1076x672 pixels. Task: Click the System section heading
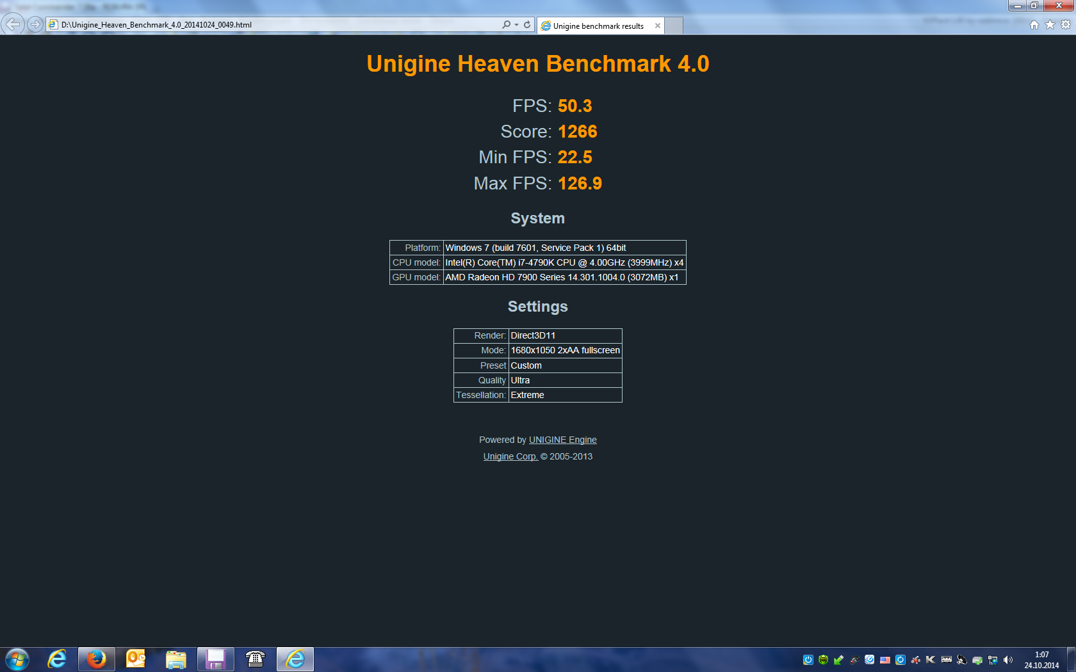coord(538,218)
